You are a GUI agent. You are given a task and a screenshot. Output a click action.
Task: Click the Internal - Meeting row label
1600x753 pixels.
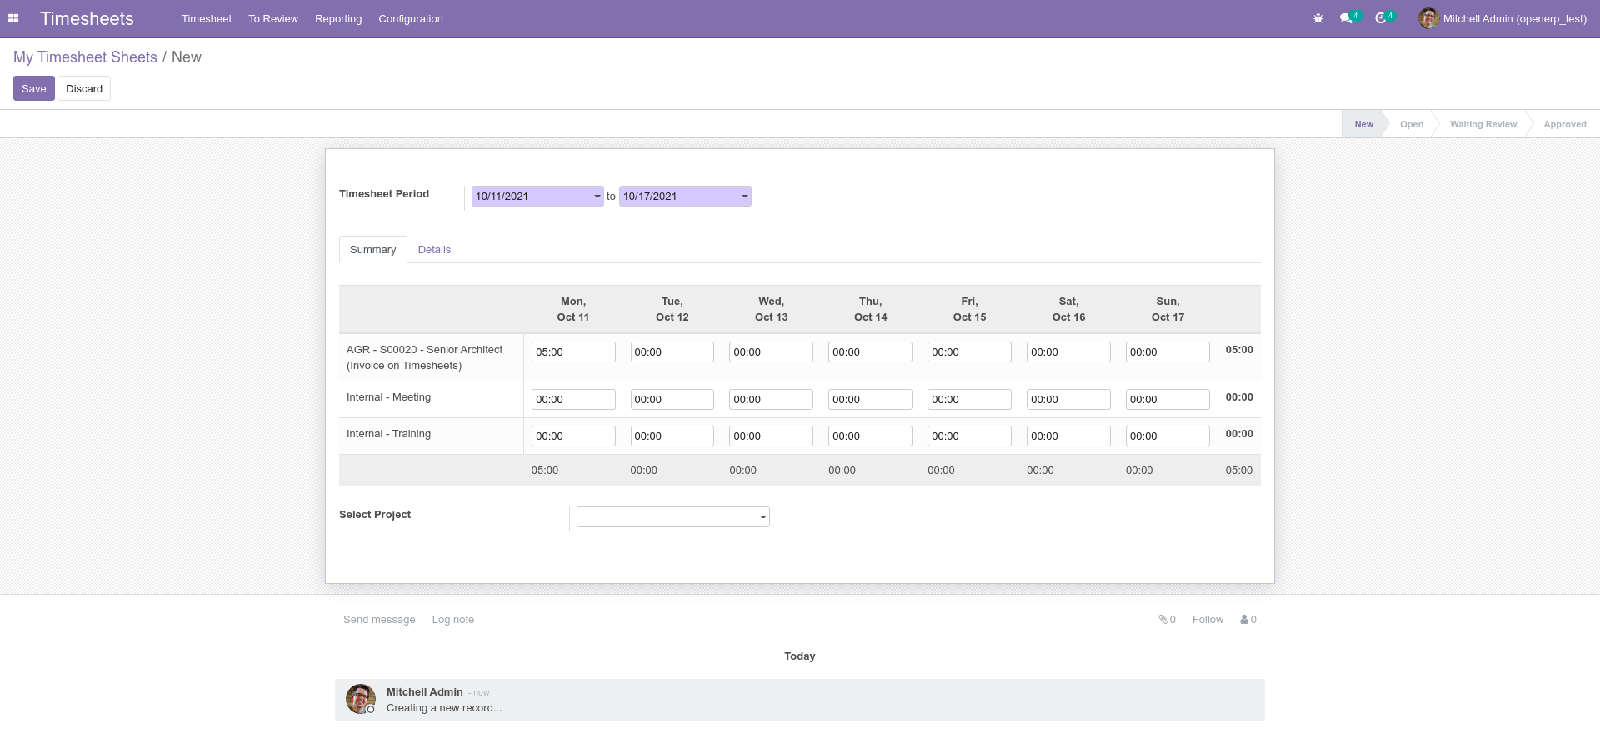coord(389,397)
